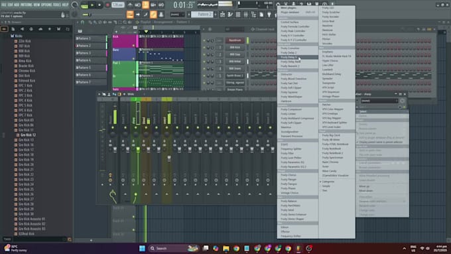The image size is (451, 254).
Task: Choose Fruity Limiter plugin
Action: [298, 114]
